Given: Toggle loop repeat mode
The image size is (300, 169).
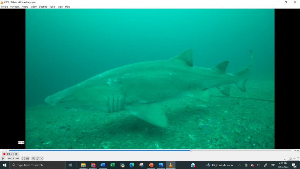Looking at the screenshot, I should (x=37, y=158).
